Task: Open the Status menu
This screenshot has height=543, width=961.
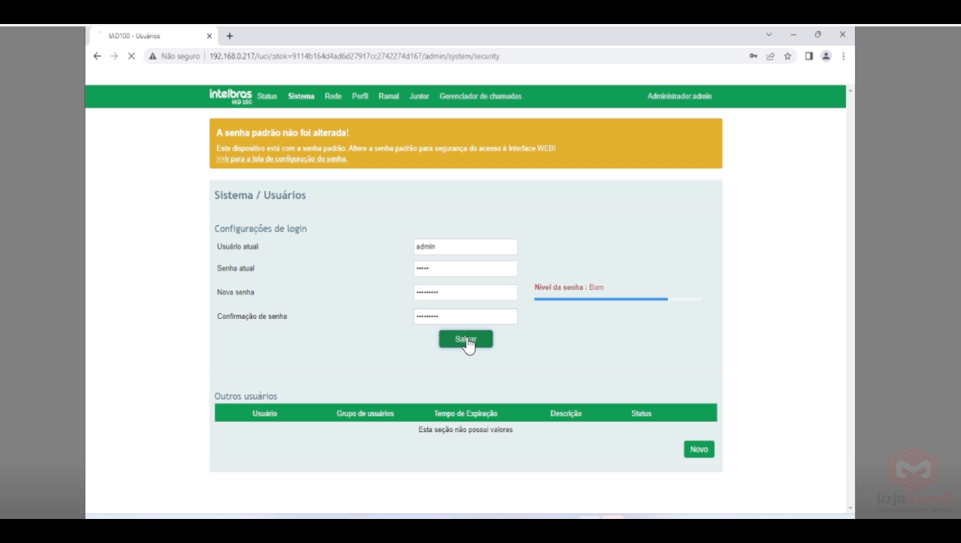Action: point(267,96)
